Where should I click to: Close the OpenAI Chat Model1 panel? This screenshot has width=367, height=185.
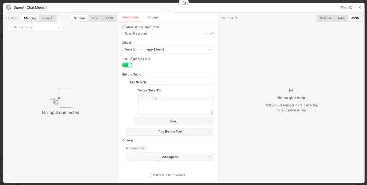(x=360, y=8)
